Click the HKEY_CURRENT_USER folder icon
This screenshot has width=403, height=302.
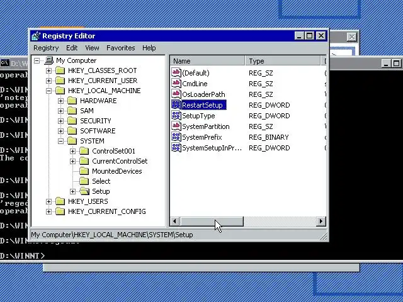[60, 81]
